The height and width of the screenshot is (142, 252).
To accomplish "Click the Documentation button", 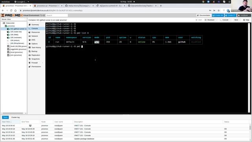I will tap(204, 15).
